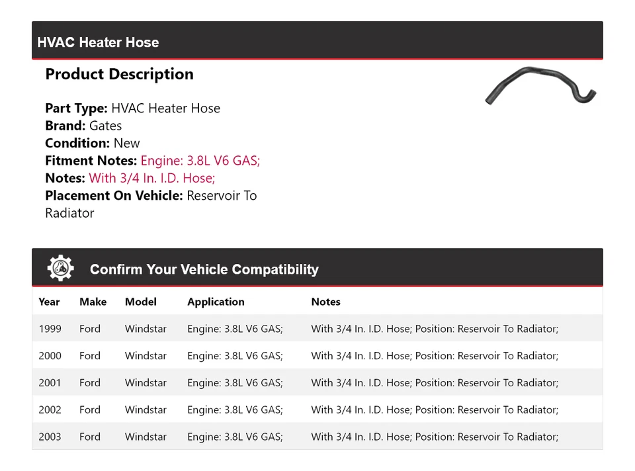Click Windstar in the 2002 row
Image resolution: width=635 pixels, height=471 pixels.
146,410
